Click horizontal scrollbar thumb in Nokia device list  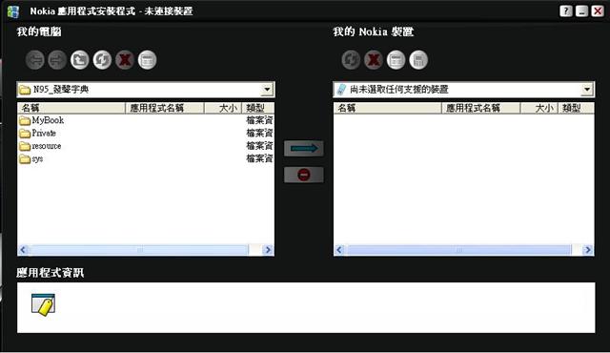click(459, 250)
